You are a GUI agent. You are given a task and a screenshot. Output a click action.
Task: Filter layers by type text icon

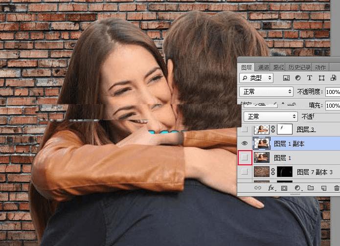coord(310,78)
